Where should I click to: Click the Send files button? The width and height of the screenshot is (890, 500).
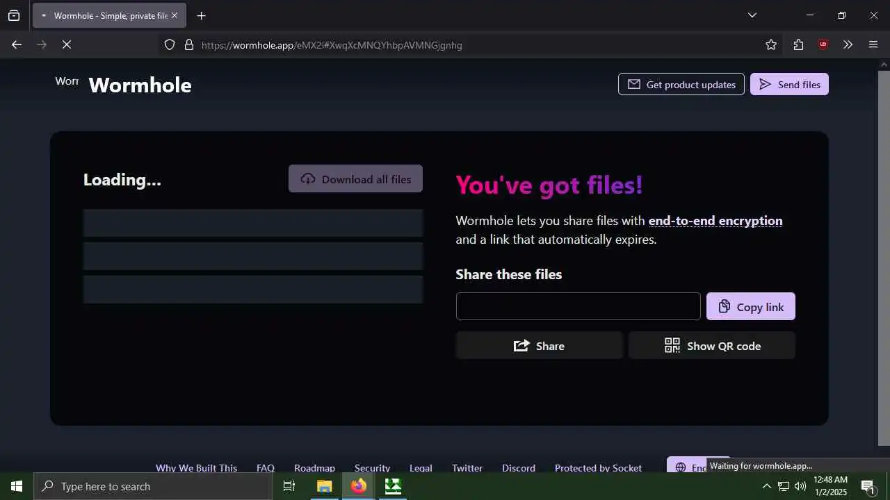point(789,84)
